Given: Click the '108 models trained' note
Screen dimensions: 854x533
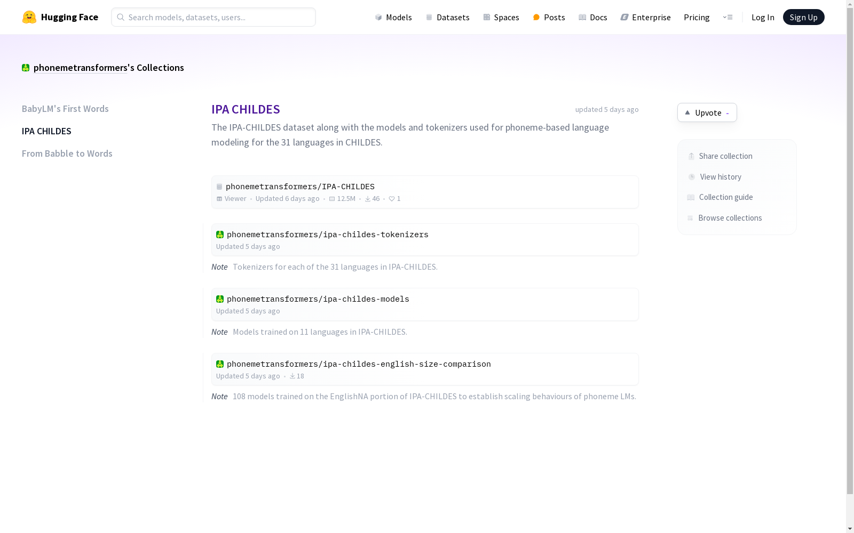Looking at the screenshot, I should pos(434,397).
